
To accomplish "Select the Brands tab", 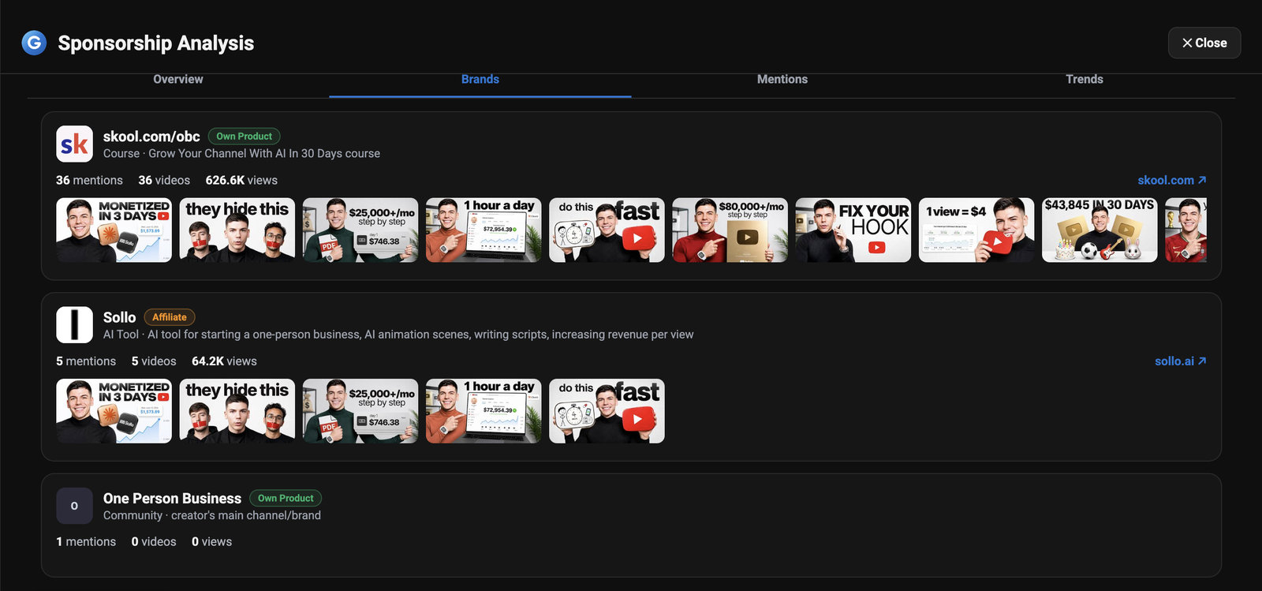I will tap(480, 79).
